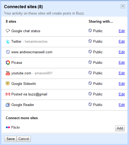Viewport: 129px width, 145px height.
Task: Cancel the connected sites dialog
Action: [24, 139]
